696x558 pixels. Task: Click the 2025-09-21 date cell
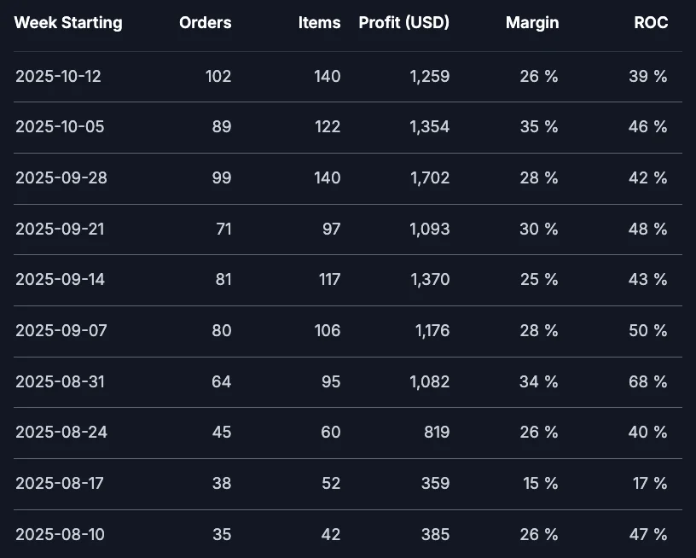click(x=58, y=229)
